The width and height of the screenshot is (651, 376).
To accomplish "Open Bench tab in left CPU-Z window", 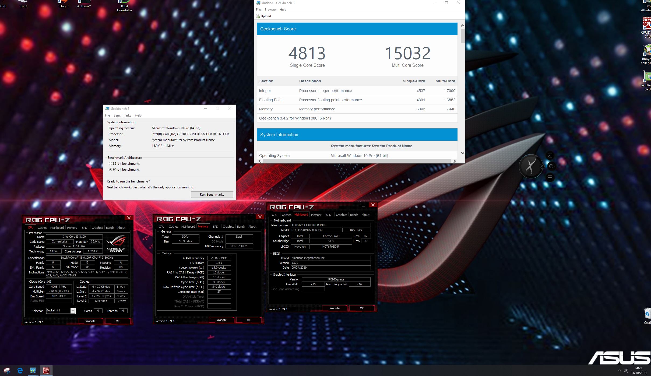I will [110, 228].
